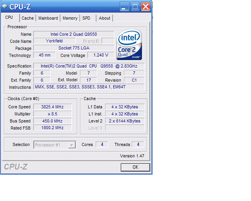
Task: Click the Rated FSB value 1800.2 MHz
Action: click(52, 128)
